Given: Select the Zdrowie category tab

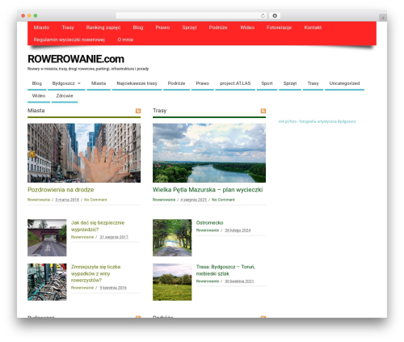Looking at the screenshot, I should pos(65,96).
